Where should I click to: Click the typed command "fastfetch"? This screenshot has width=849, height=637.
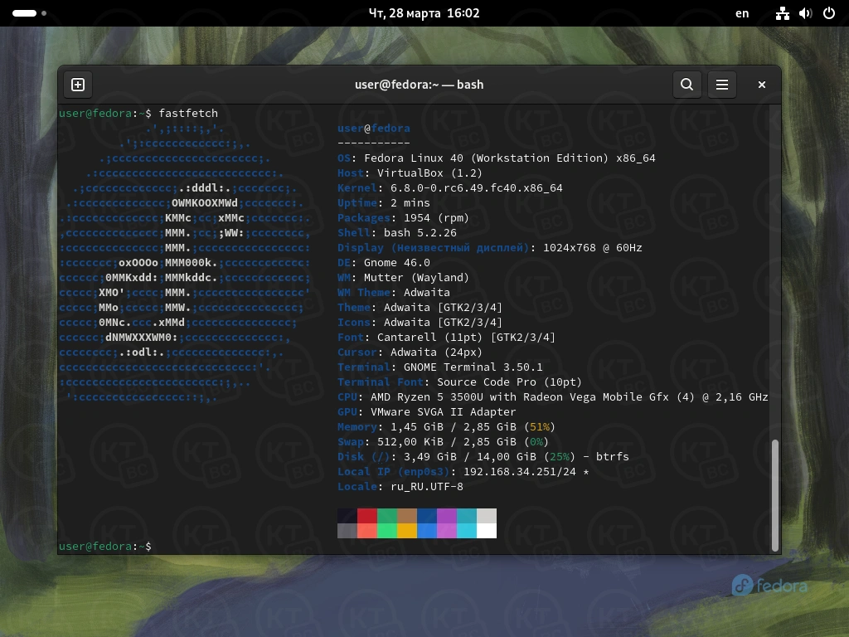click(x=188, y=113)
